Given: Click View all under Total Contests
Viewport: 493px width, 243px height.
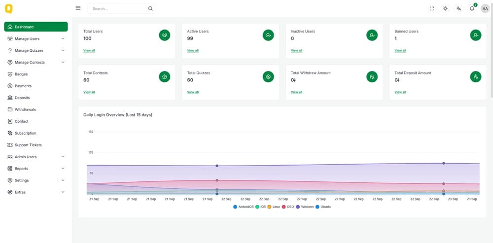Looking at the screenshot, I should (89, 92).
